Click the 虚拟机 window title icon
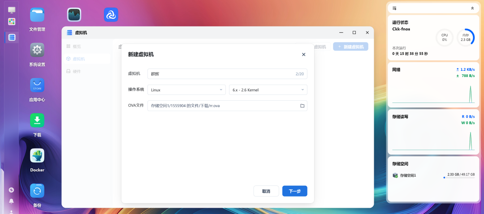Viewport: 484px width, 214px height. (69, 32)
